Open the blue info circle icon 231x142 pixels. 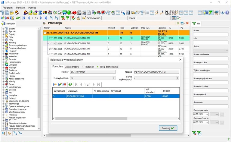click(x=222, y=13)
